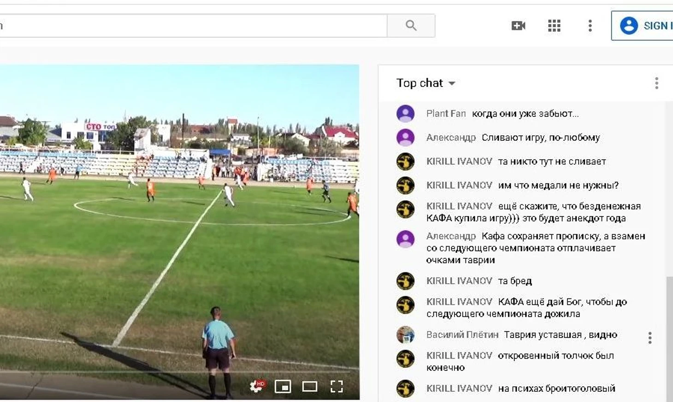Open the header settings three-dot menu
The image size is (673, 402).
point(590,26)
